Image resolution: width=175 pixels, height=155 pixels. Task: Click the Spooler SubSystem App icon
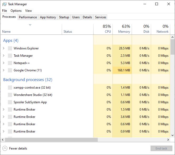pyautogui.click(x=10, y=102)
